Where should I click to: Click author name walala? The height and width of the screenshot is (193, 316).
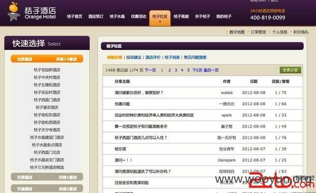227,93
